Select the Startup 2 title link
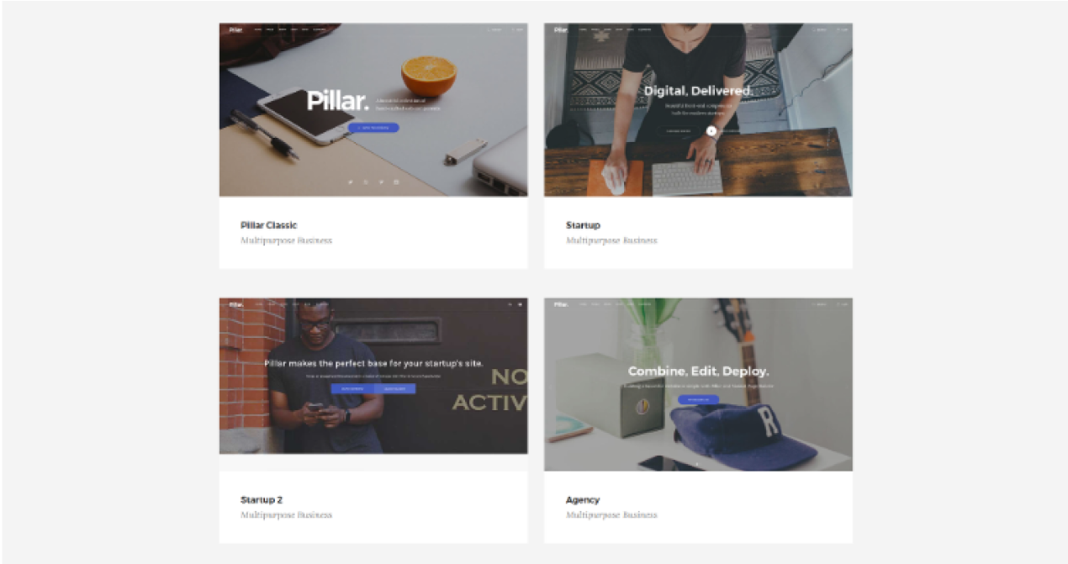1068x564 pixels. [262, 500]
